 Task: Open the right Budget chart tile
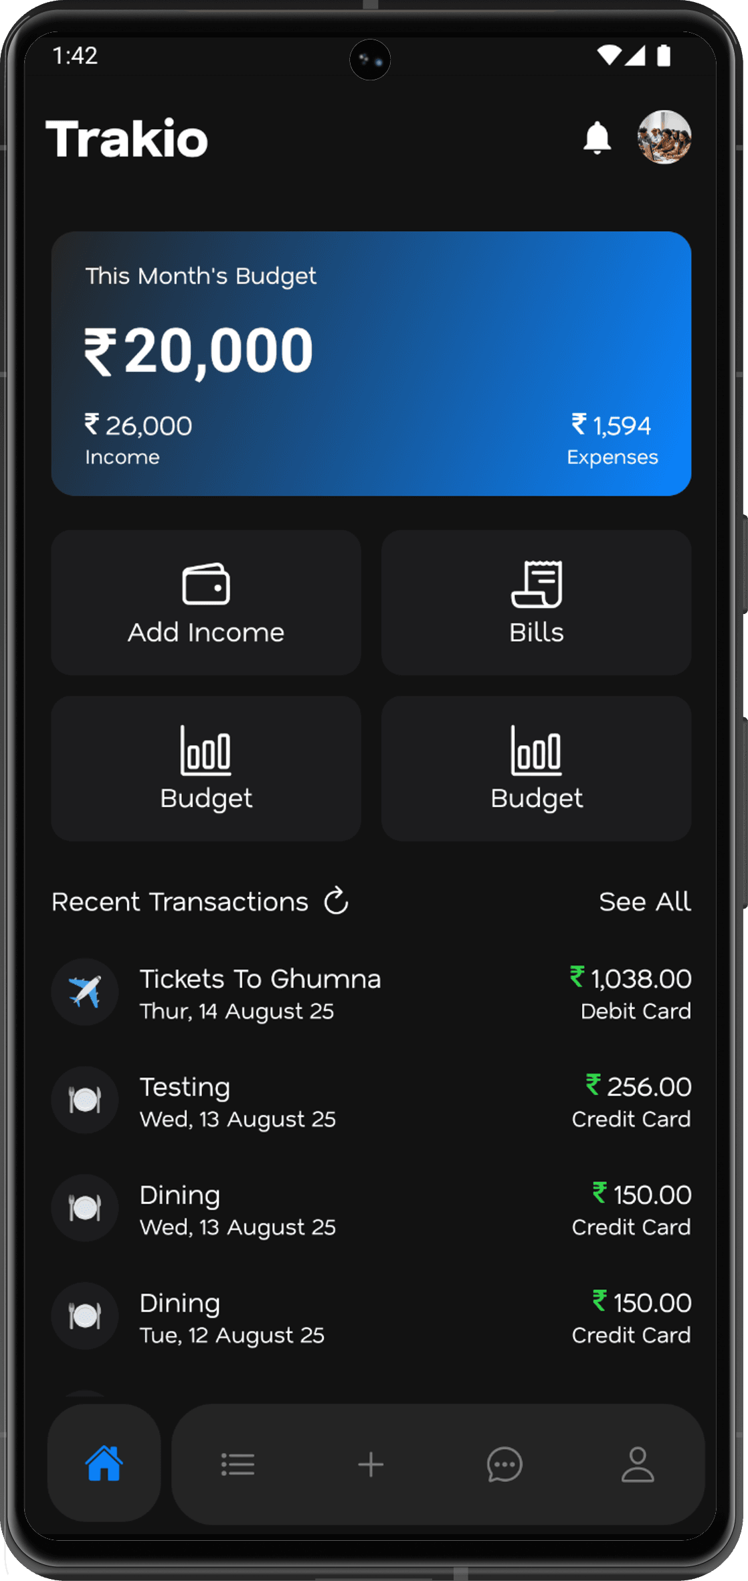pyautogui.click(x=537, y=769)
